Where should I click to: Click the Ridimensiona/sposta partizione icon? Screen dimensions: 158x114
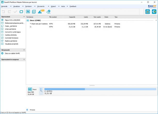2,23
